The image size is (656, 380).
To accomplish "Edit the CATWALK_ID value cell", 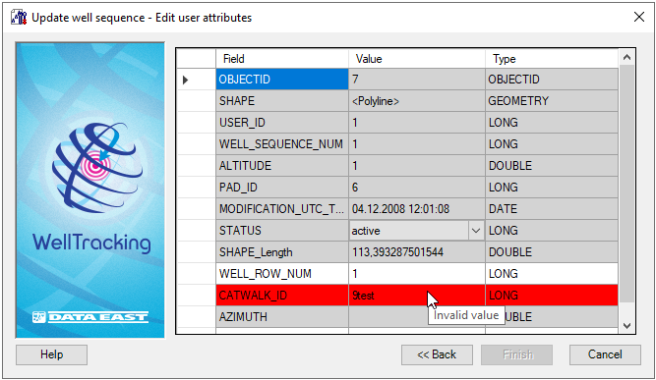I will pyautogui.click(x=417, y=296).
